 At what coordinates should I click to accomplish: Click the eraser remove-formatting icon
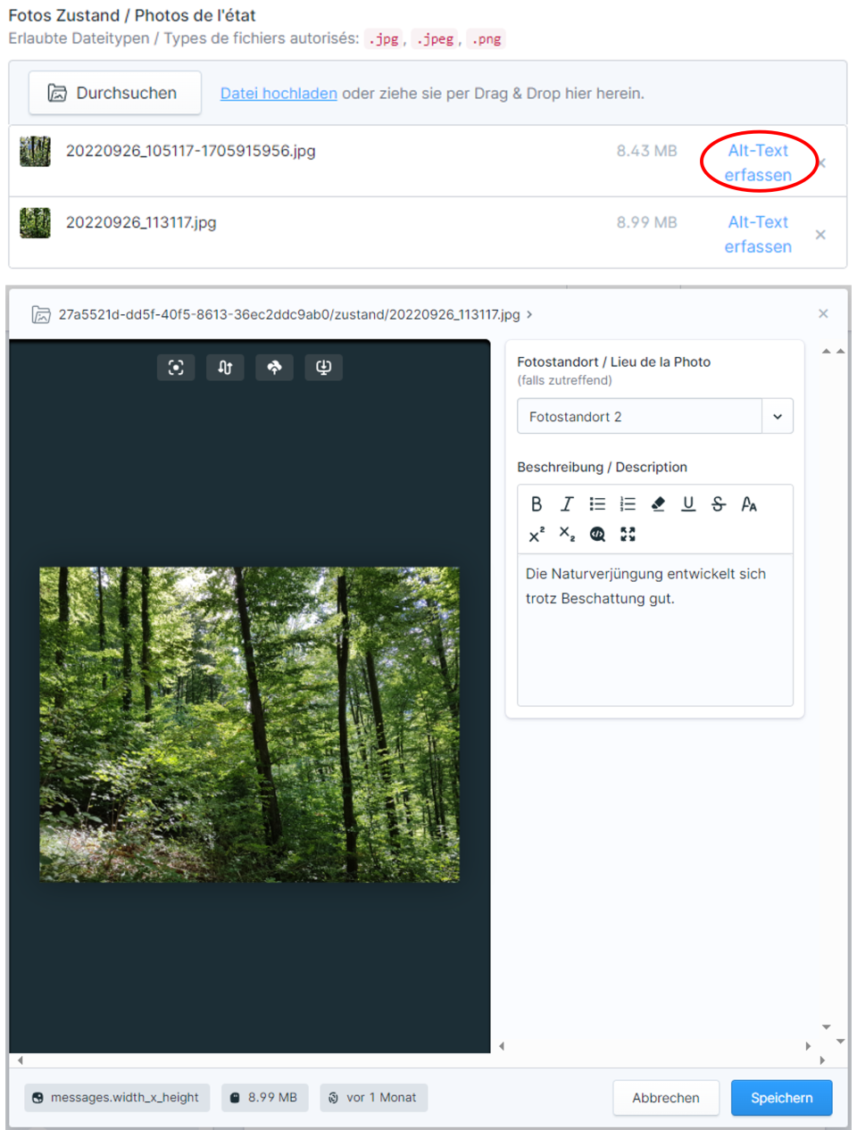pos(658,504)
